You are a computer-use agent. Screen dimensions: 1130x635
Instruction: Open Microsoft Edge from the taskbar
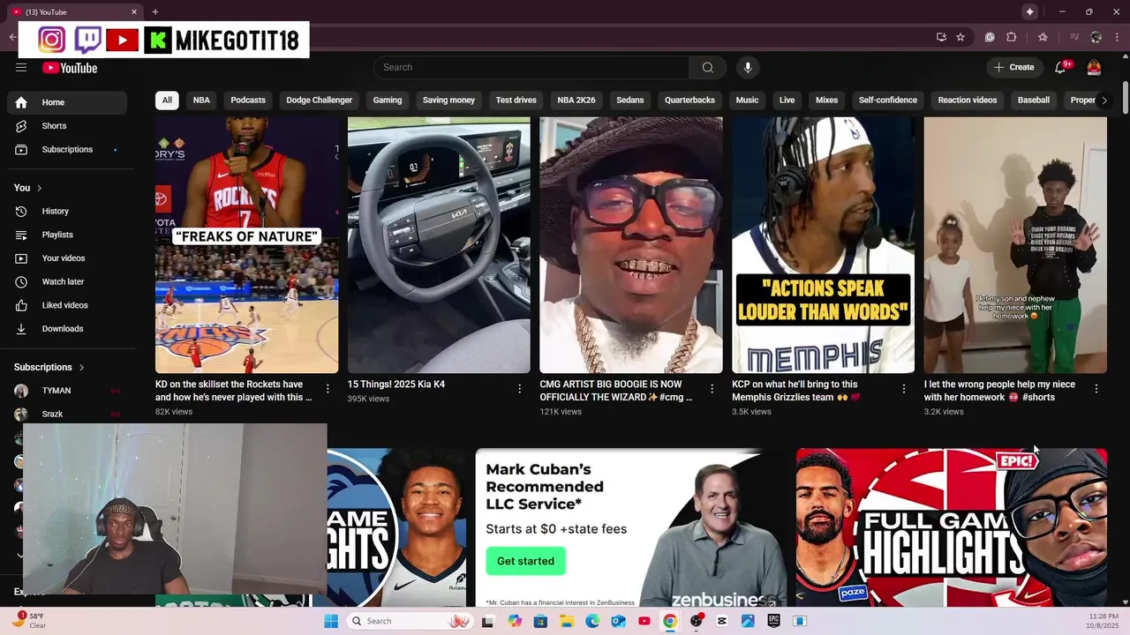(592, 621)
